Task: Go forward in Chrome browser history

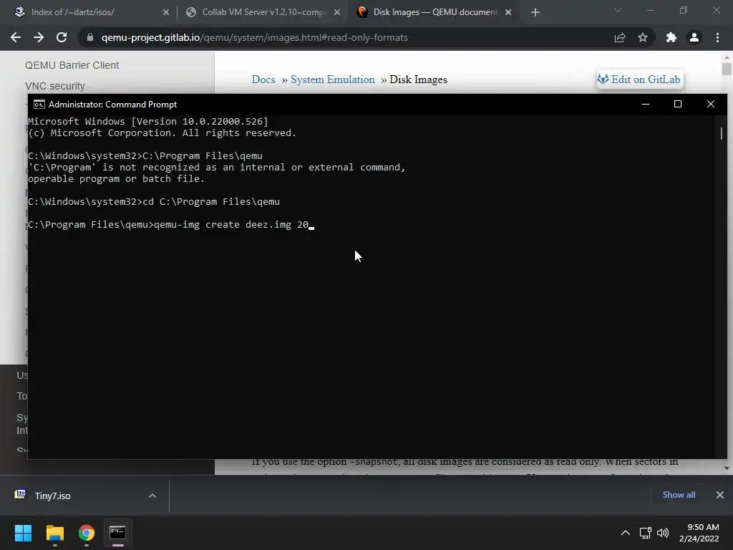Action: [x=39, y=37]
